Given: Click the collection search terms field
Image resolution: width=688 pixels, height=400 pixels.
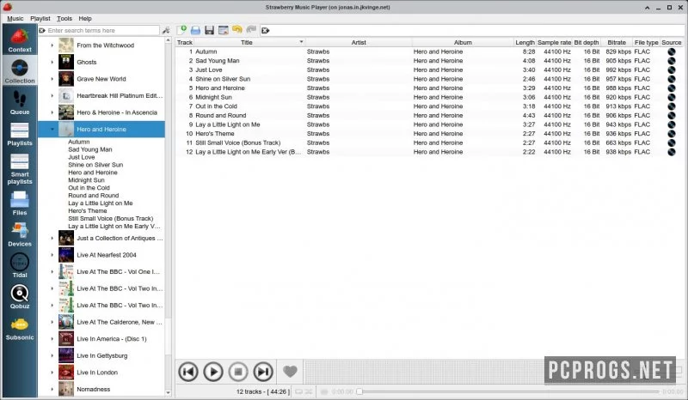Looking at the screenshot, I should pos(99,30).
